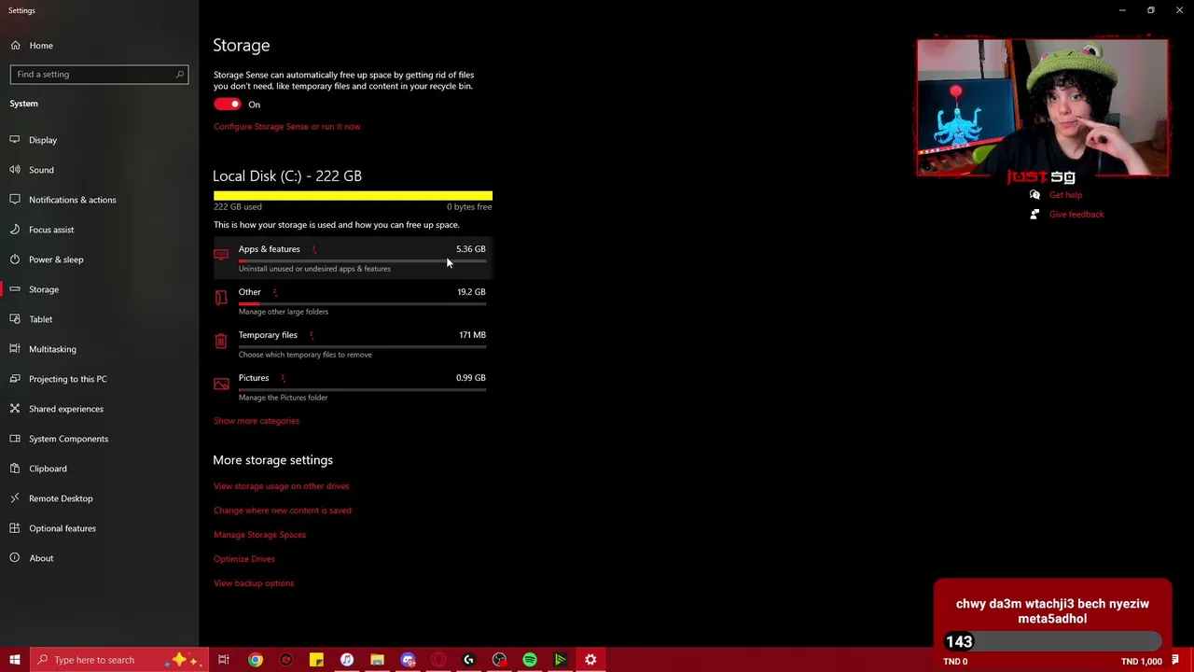1194x672 pixels.
Task: Click the Get help link
Action: click(1065, 195)
